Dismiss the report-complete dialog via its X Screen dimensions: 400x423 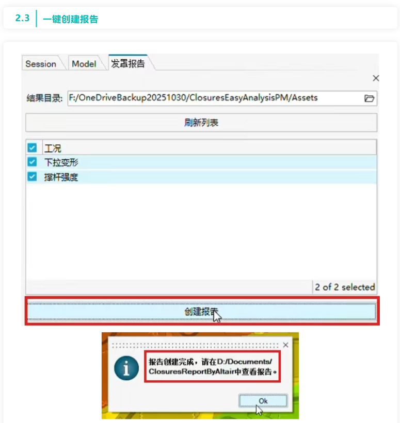point(285,345)
